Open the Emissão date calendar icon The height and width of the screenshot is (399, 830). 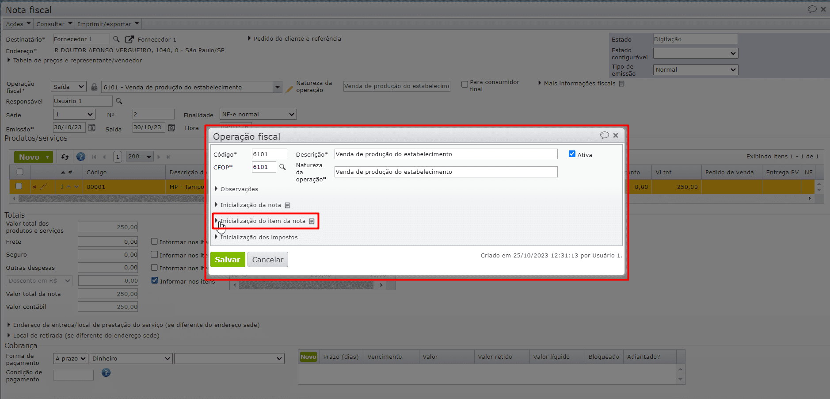point(92,128)
